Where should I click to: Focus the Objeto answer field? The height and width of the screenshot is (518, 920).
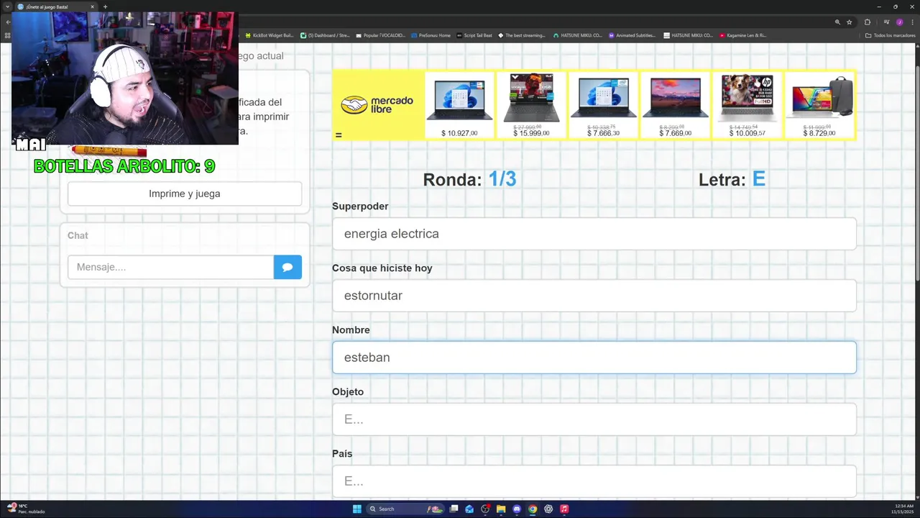pos(594,419)
